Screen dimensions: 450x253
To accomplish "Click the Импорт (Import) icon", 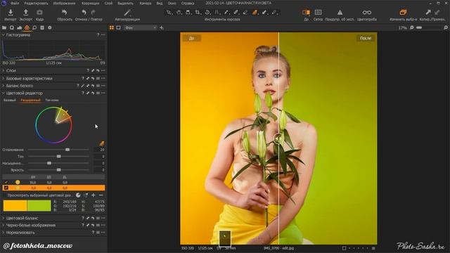I will (11, 13).
